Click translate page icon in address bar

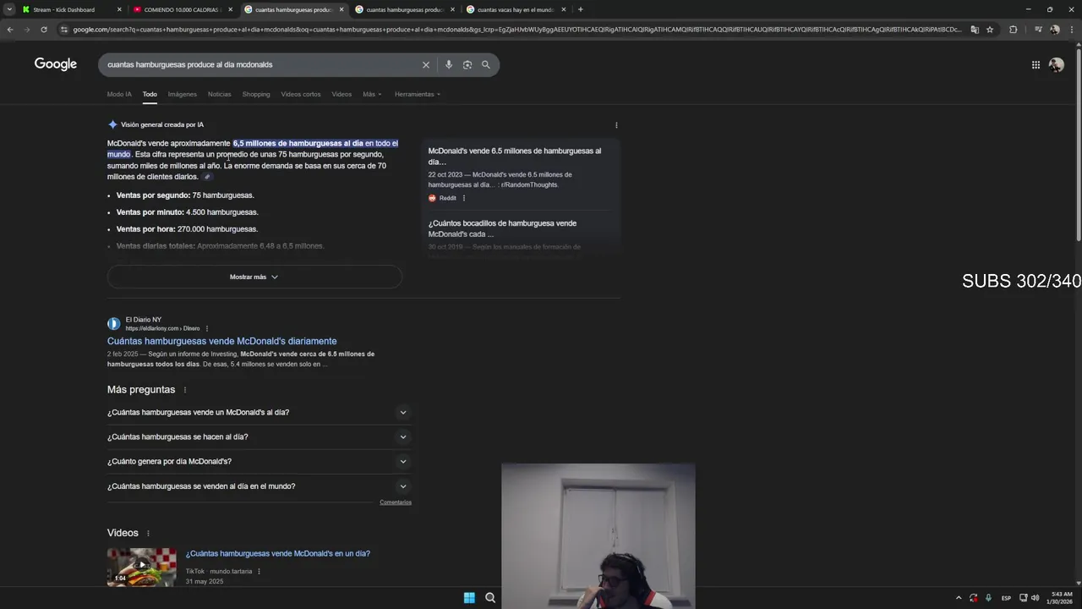(975, 30)
